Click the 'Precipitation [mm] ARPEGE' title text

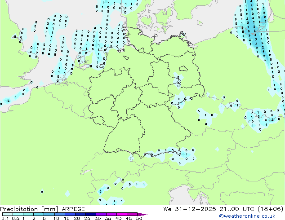click(42, 209)
